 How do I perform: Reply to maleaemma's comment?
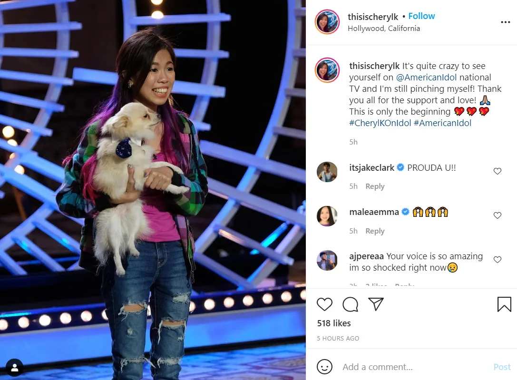point(375,231)
